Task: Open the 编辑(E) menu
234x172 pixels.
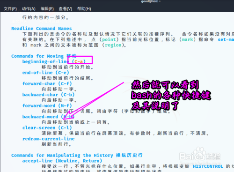Action: pyautogui.click(x=47, y=9)
